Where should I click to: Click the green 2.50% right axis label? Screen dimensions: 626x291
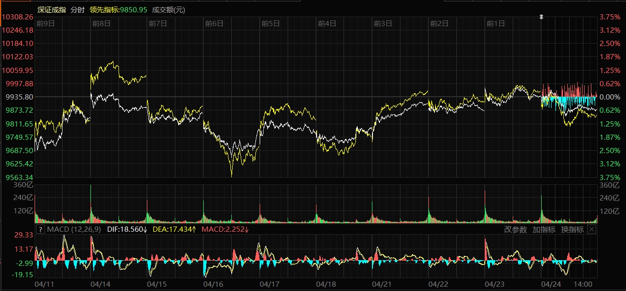tap(610, 150)
